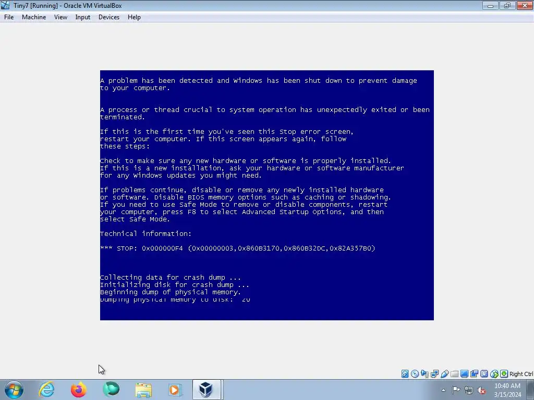The height and width of the screenshot is (400, 534).
Task: Click the mouse integration indicator icon
Action: point(494,374)
